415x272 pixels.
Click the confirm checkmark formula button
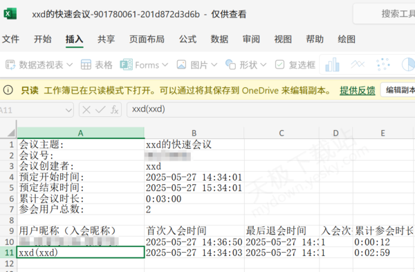pyautogui.click(x=100, y=109)
